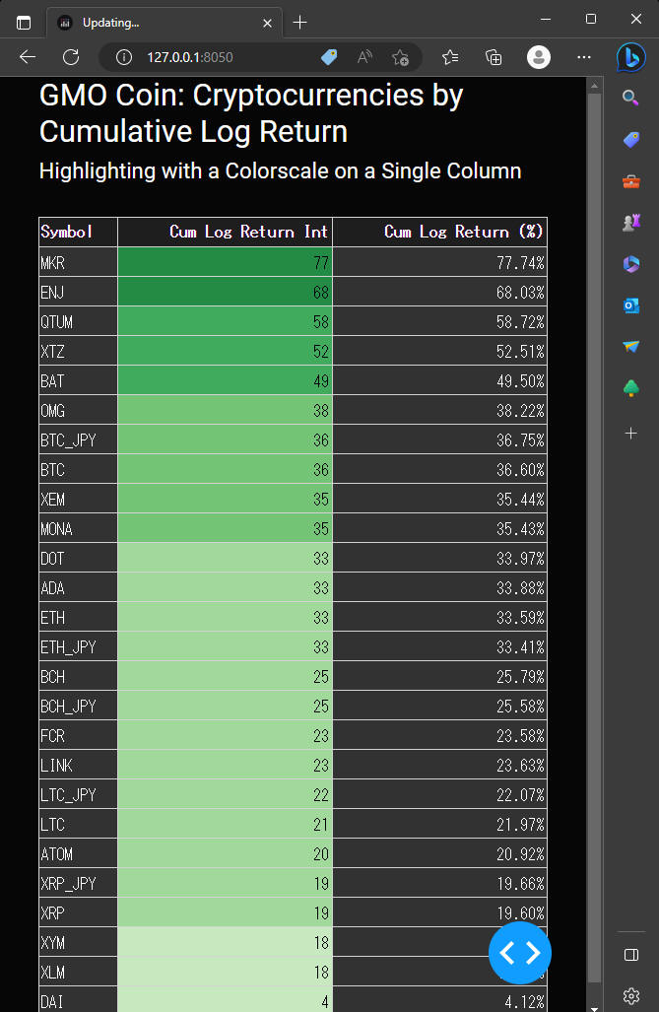Select the BCH_JPY symbol cell
The image size is (659, 1012).
78,707
